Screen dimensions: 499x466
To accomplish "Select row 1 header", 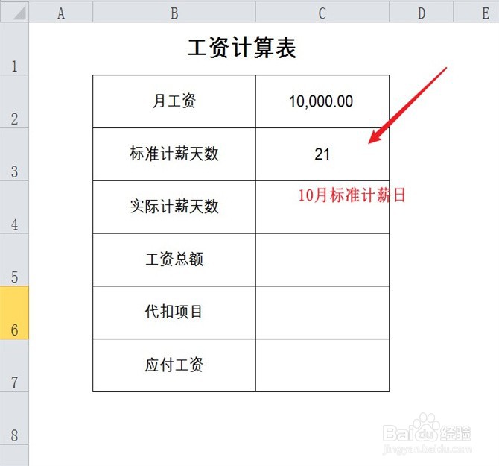I will click(14, 48).
